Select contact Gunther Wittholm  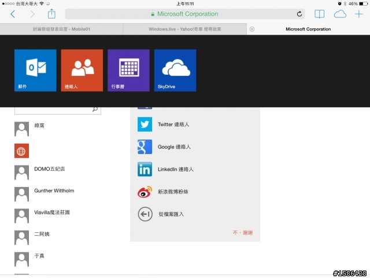(x=54, y=191)
